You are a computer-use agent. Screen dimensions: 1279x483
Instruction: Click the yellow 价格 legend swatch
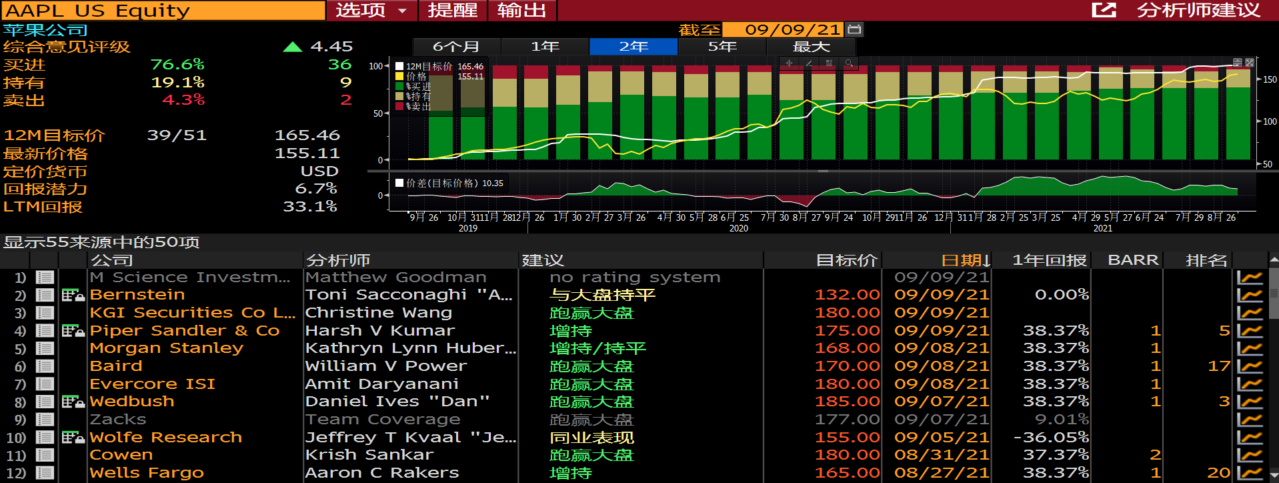[x=399, y=76]
